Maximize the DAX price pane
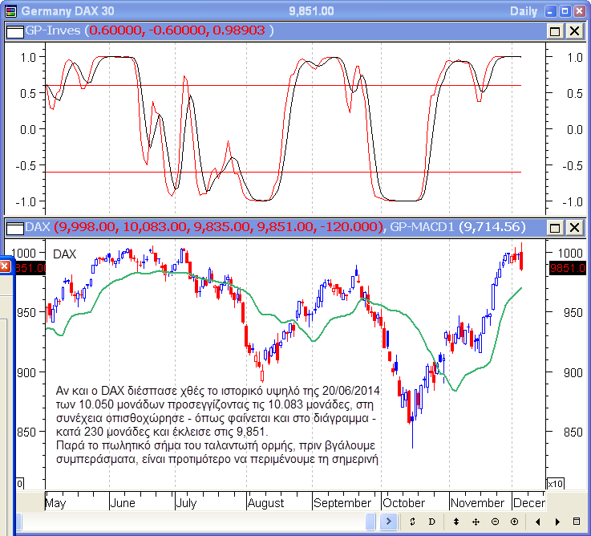Screen dimensions: 591x536 [x=555, y=228]
